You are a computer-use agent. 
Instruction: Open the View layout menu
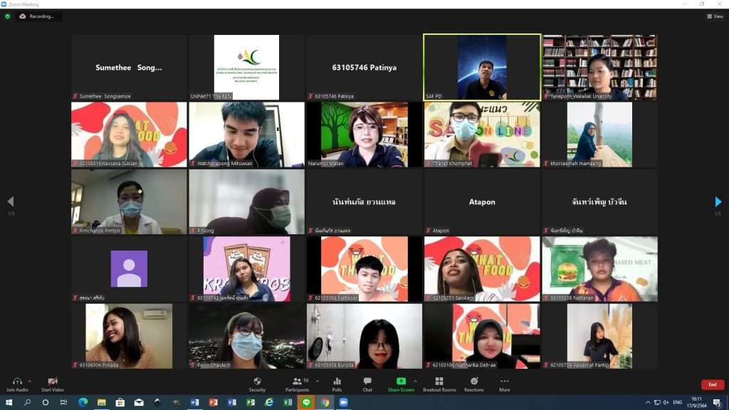coord(715,16)
